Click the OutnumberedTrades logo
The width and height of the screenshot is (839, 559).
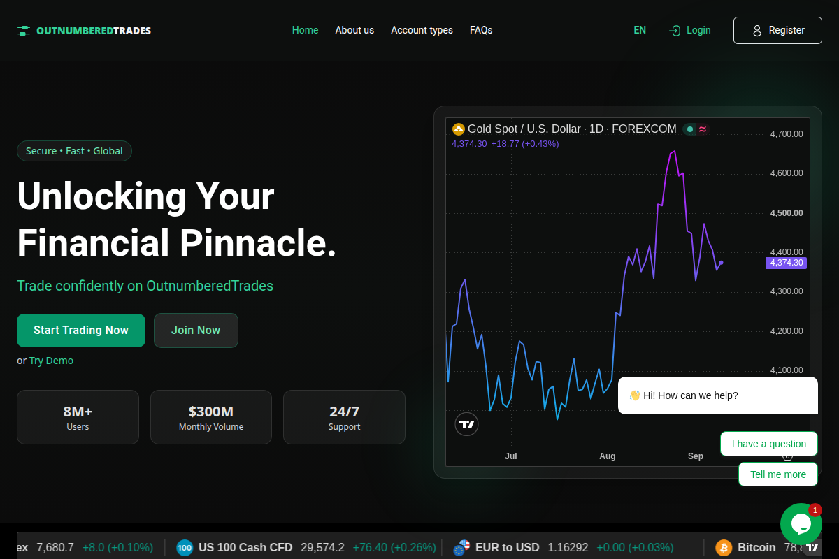[84, 31]
